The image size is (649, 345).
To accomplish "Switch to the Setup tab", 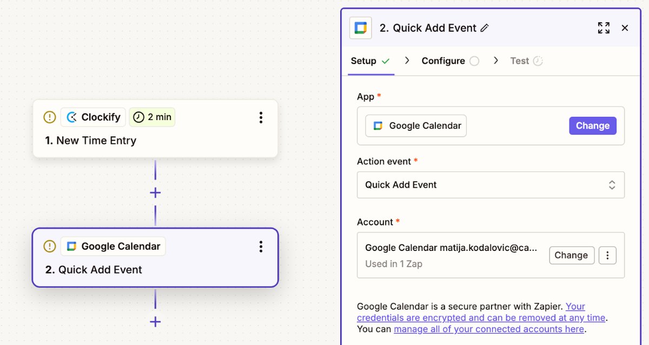I will tap(370, 61).
